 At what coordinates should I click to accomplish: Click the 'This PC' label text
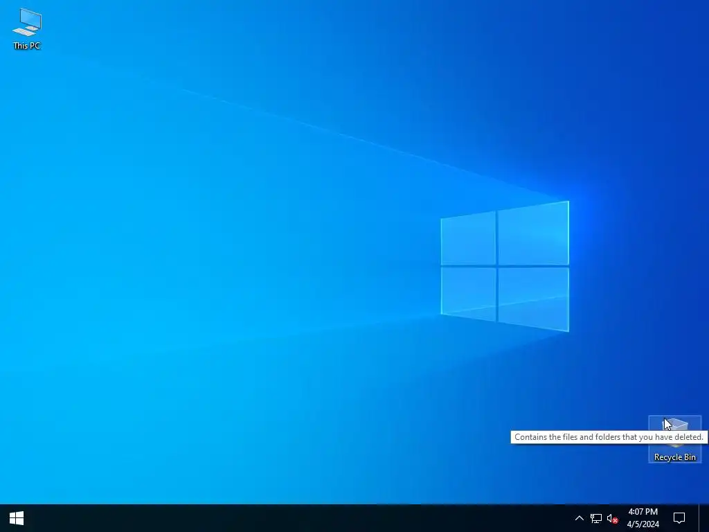coord(27,45)
